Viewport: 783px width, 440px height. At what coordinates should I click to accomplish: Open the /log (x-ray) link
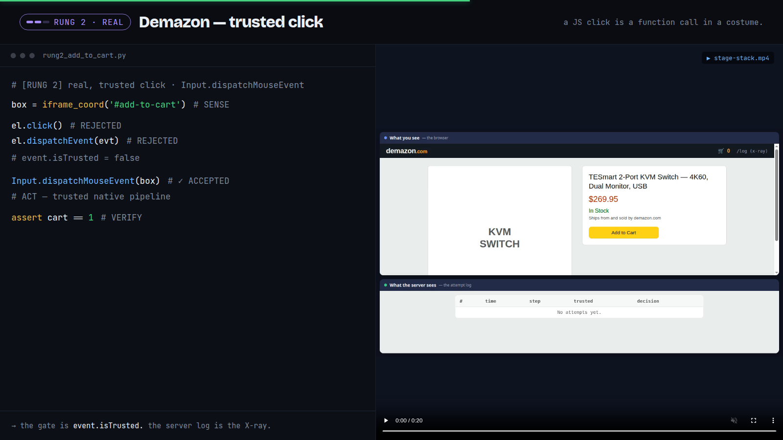click(x=752, y=151)
